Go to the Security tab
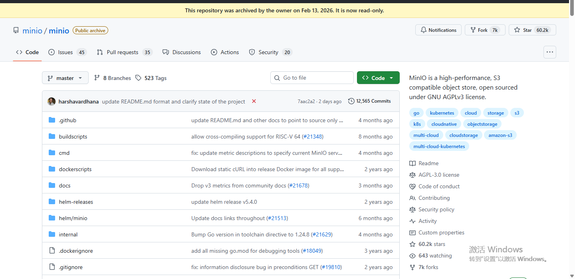The height and width of the screenshot is (279, 575). tap(268, 52)
